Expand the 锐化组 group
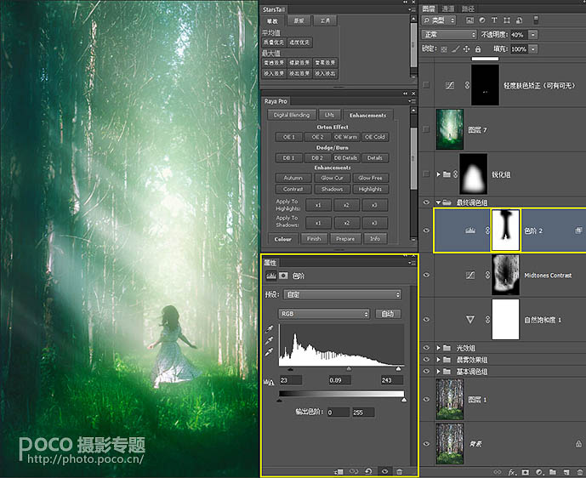Screen dimensions: 586x478 coord(438,174)
